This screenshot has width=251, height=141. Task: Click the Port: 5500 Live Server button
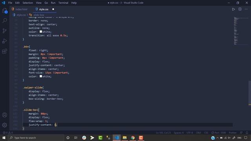[x=219, y=133]
